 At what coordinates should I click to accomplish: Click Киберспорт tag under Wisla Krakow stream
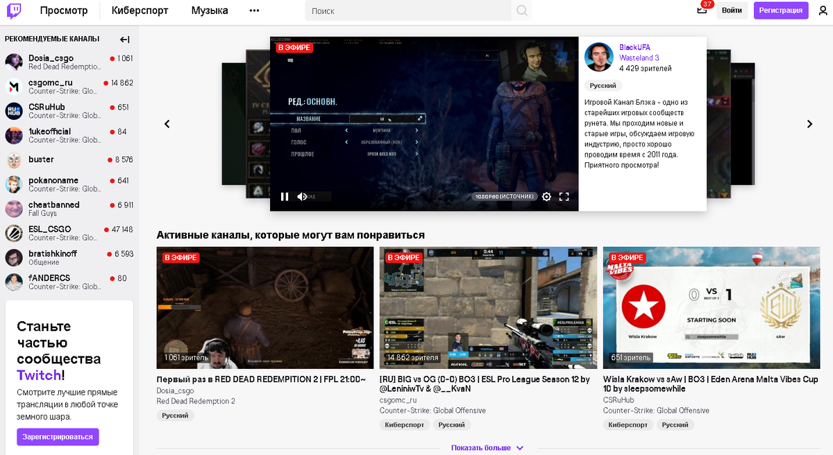[628, 424]
